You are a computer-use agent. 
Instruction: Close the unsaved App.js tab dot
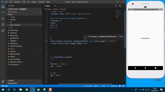point(55,6)
